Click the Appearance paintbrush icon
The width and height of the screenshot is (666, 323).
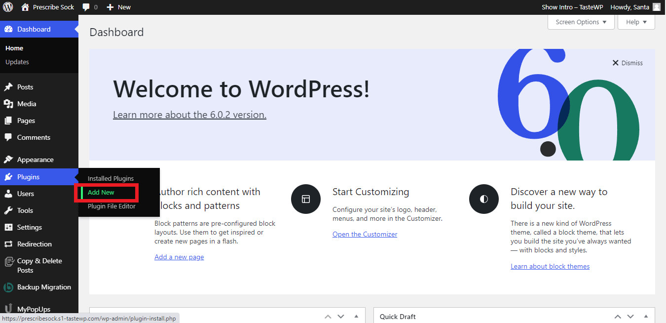[x=8, y=160]
